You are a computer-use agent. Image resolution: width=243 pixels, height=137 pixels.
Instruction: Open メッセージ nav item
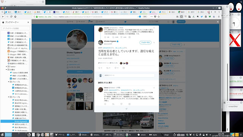click(100, 22)
